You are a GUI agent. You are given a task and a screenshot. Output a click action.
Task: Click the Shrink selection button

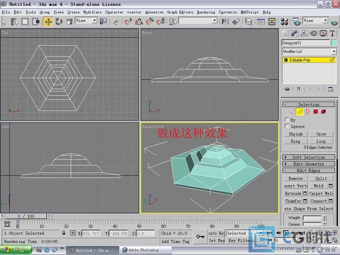click(x=296, y=134)
